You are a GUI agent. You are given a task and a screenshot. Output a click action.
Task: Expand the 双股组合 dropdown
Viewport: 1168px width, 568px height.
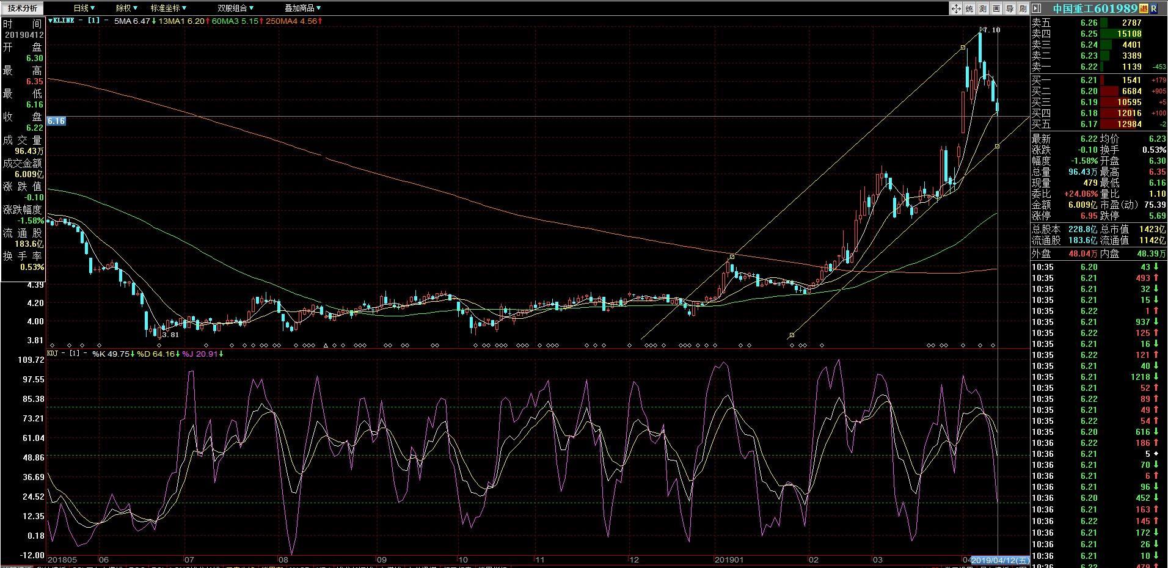point(236,9)
